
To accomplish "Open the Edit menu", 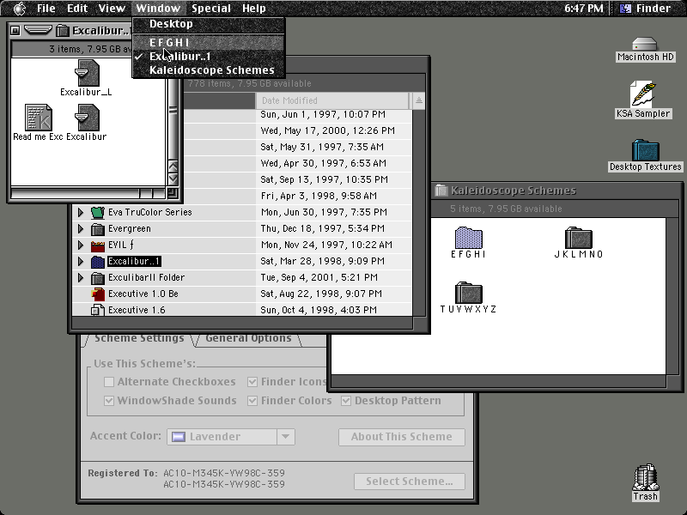I will point(77,9).
